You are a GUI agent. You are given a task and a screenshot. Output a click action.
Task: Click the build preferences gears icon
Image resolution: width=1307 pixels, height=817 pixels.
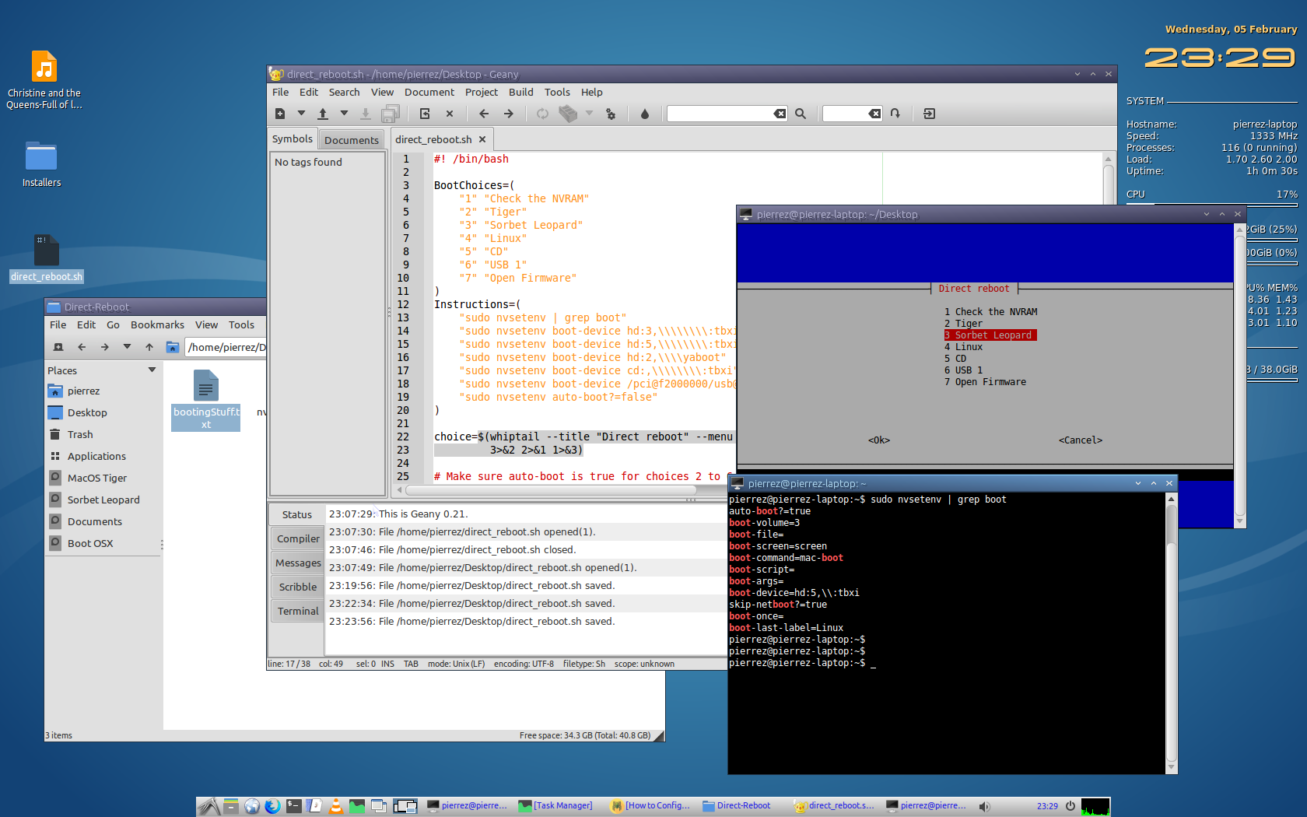pos(611,114)
